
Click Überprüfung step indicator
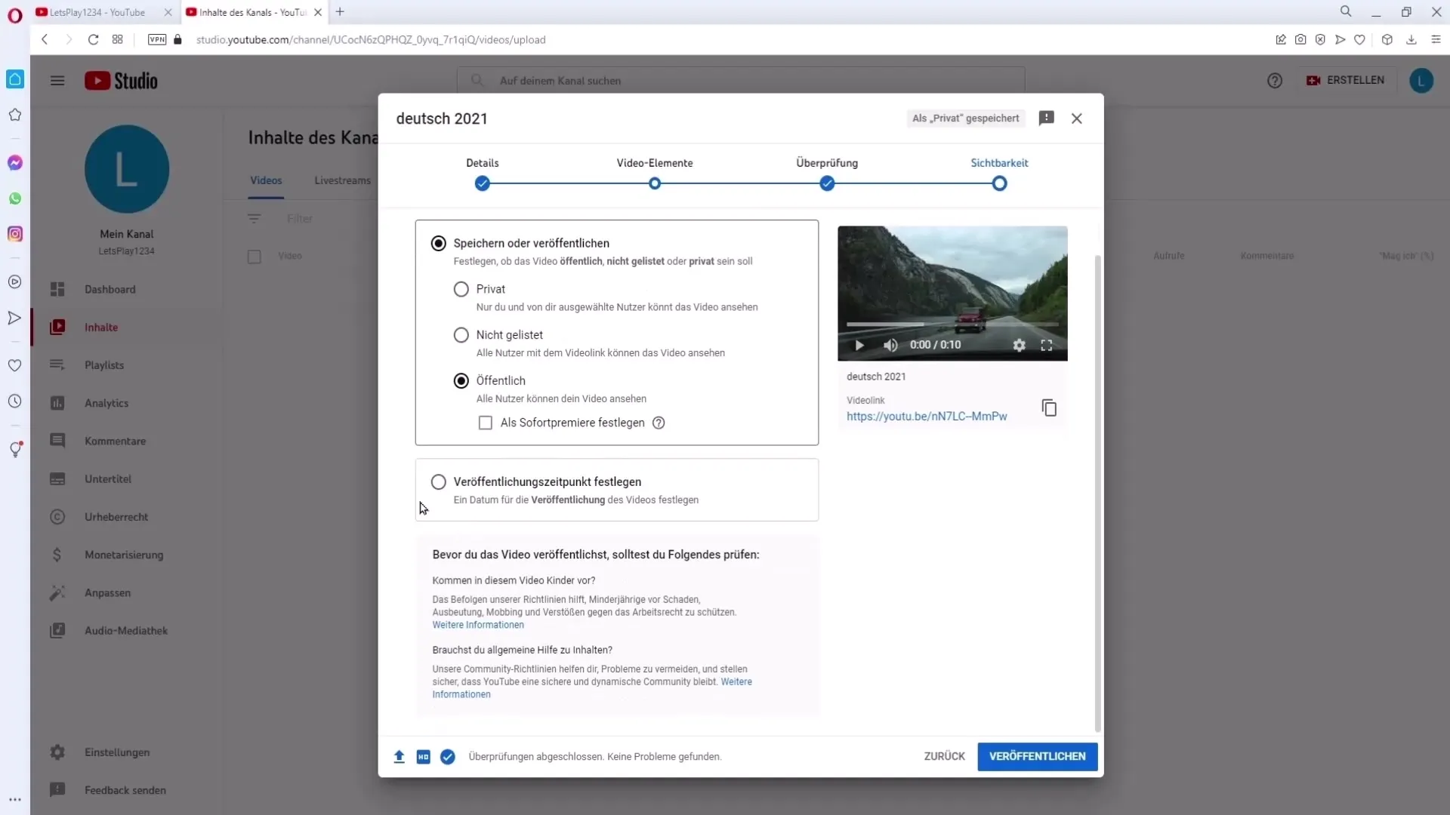[x=828, y=183]
